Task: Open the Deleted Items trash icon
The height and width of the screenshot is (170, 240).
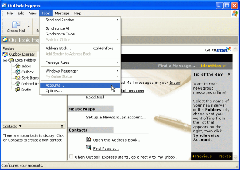Action: click(x=17, y=84)
